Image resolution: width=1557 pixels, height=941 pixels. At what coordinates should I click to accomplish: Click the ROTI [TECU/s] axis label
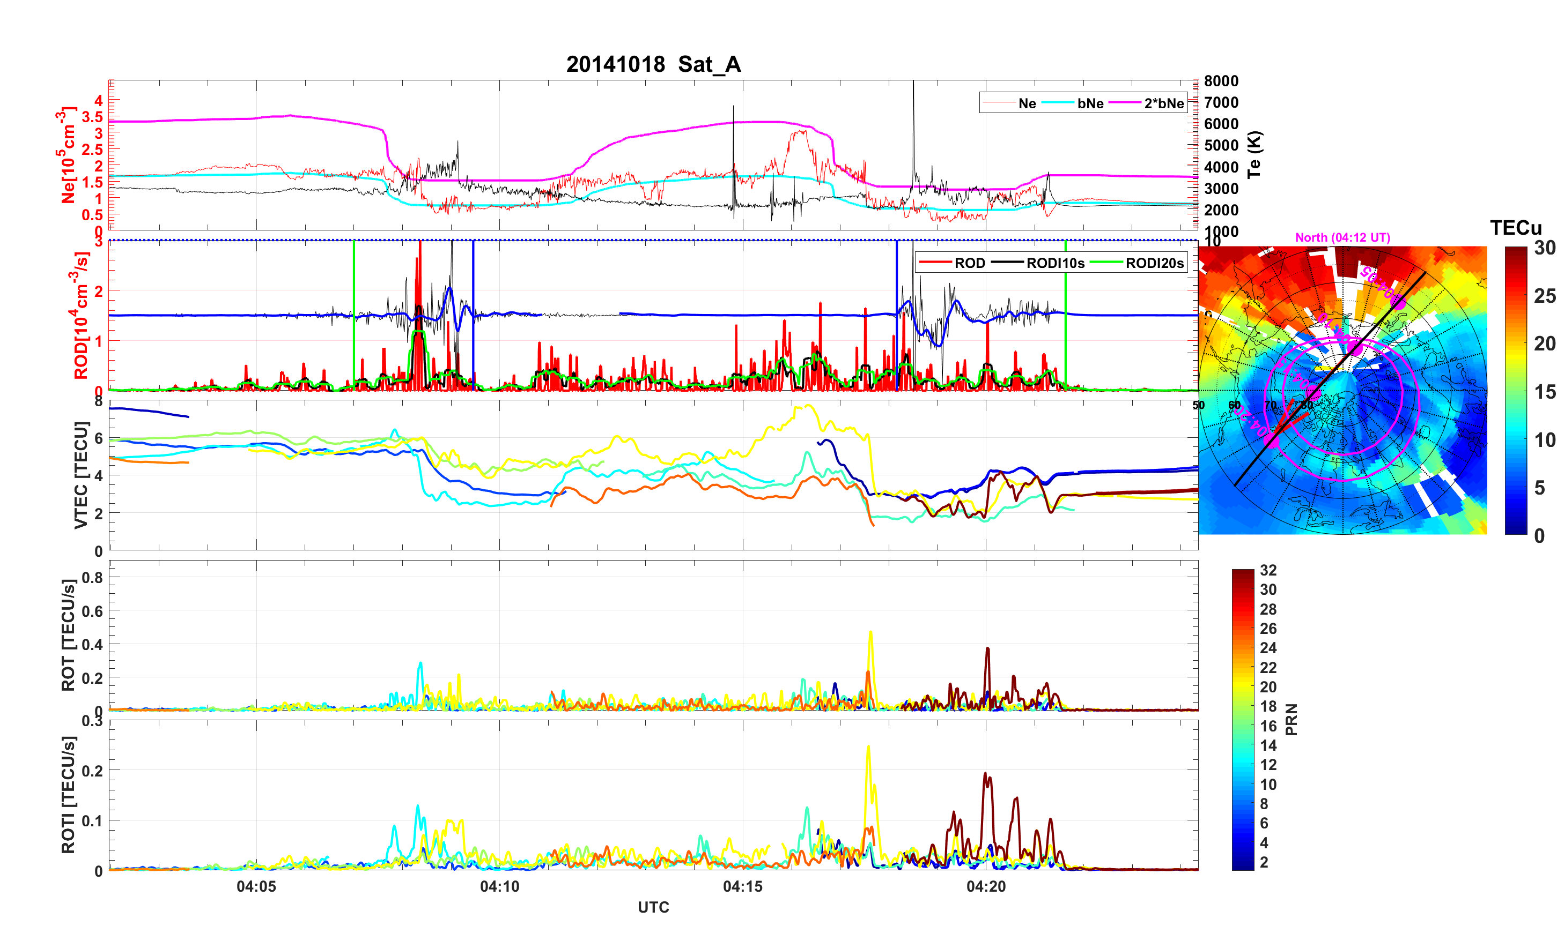[x=68, y=795]
